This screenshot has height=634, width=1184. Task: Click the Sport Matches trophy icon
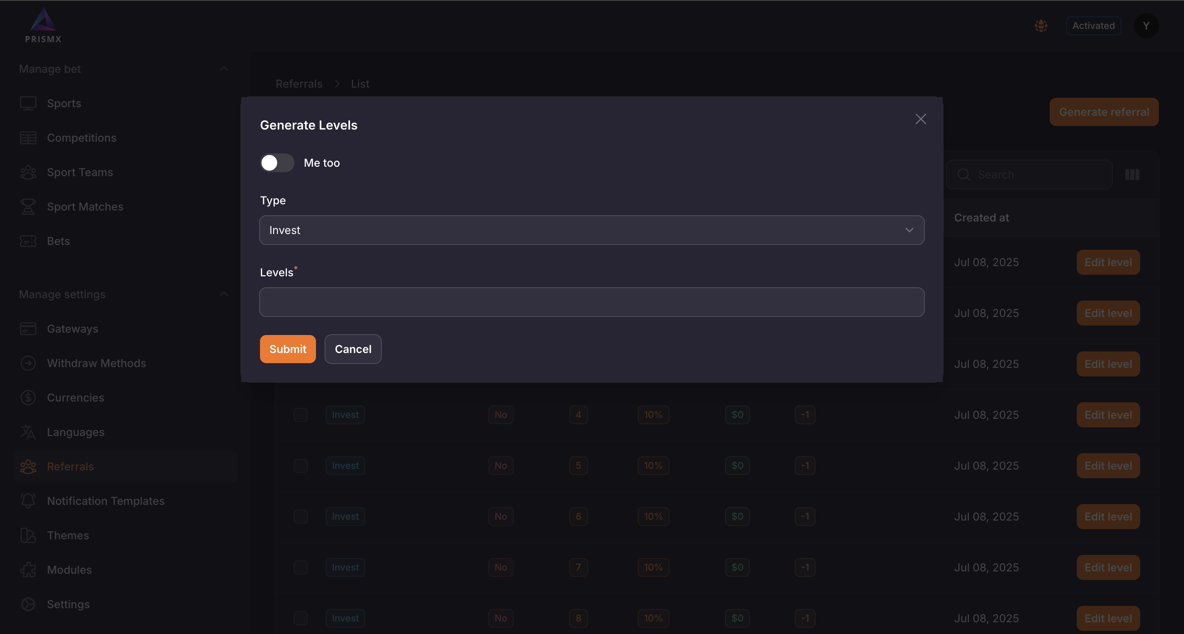(28, 207)
